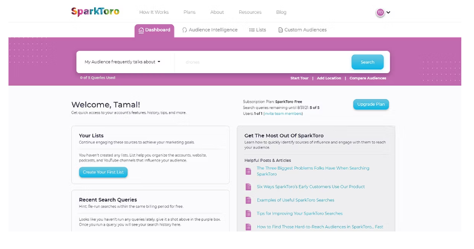The height and width of the screenshot is (249, 474).
Task: Click document icon beside Hard-to-Reach Audiences article
Action: [x=248, y=227]
